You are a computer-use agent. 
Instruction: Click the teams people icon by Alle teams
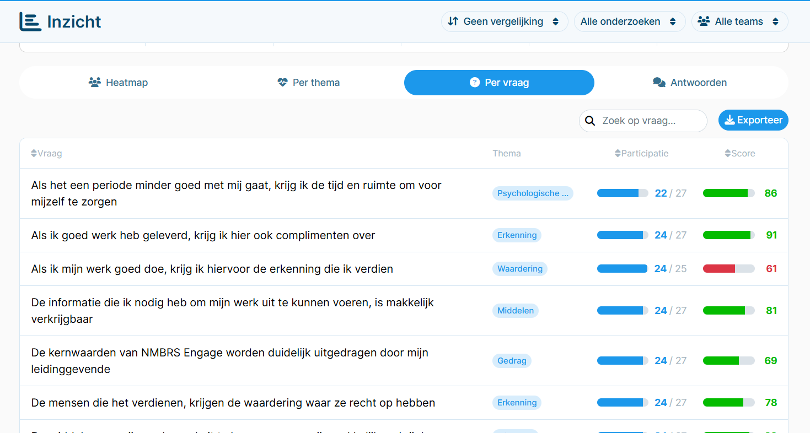[x=704, y=21]
